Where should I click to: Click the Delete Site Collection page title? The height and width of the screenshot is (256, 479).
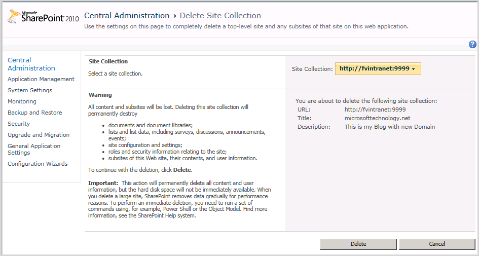pos(220,16)
